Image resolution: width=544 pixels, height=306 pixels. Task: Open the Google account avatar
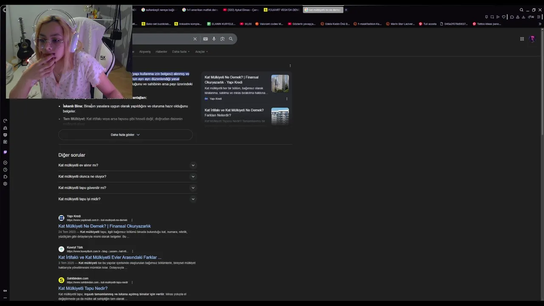(532, 39)
